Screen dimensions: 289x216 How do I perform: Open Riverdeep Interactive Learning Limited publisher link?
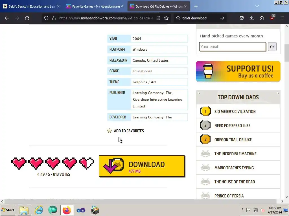pos(157,103)
